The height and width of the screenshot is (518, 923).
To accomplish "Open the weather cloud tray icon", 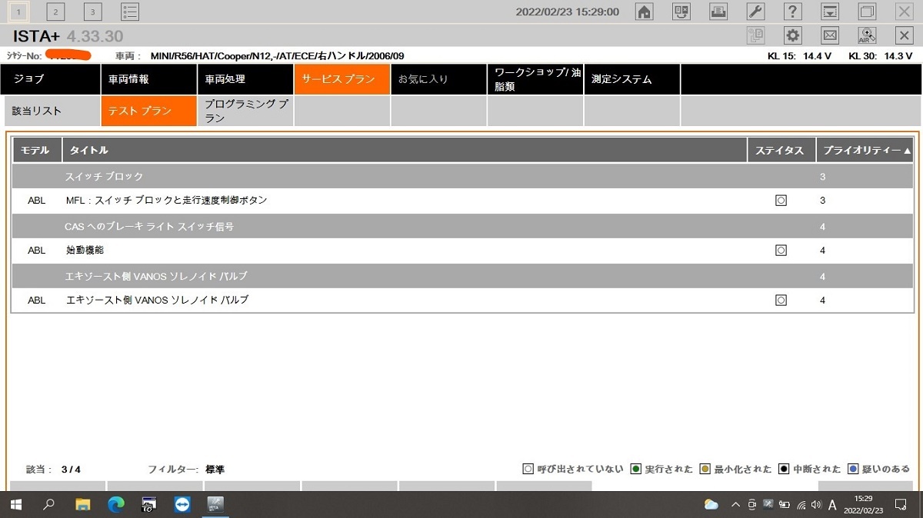I will coord(711,505).
